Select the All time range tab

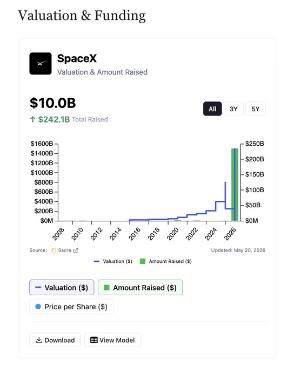212,109
